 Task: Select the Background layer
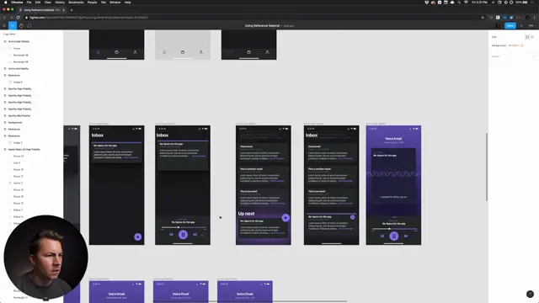click(x=15, y=123)
